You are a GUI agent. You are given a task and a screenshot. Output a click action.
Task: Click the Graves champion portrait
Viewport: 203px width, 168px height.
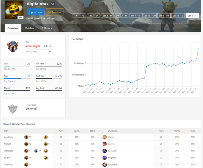point(105,144)
